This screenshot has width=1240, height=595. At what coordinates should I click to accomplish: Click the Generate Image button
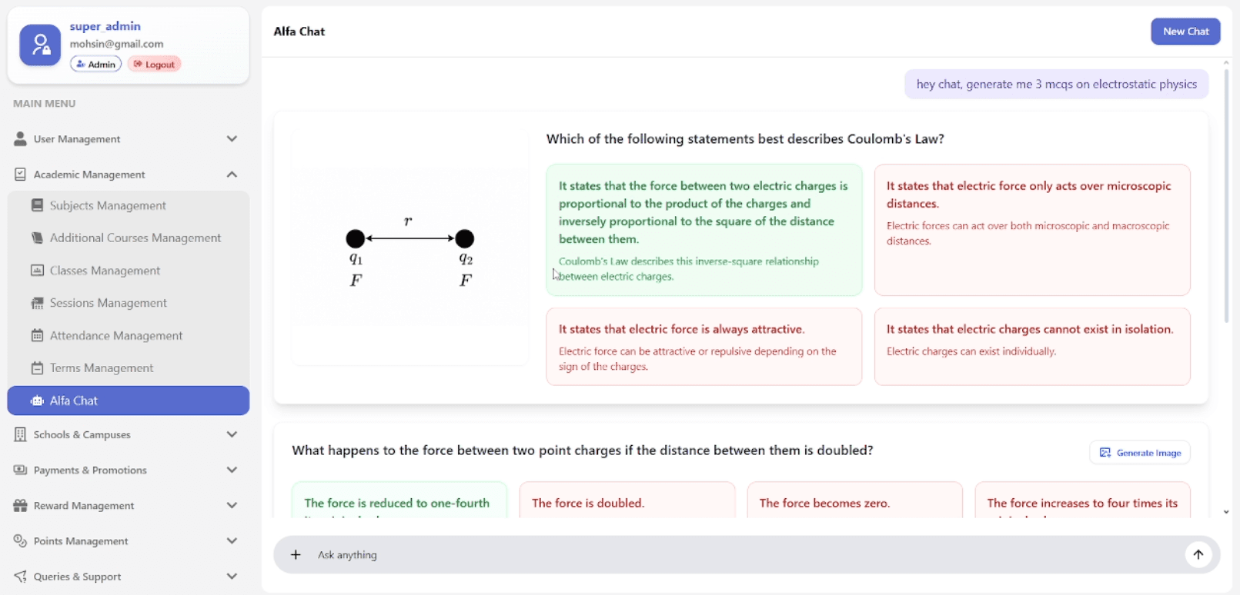(1139, 453)
